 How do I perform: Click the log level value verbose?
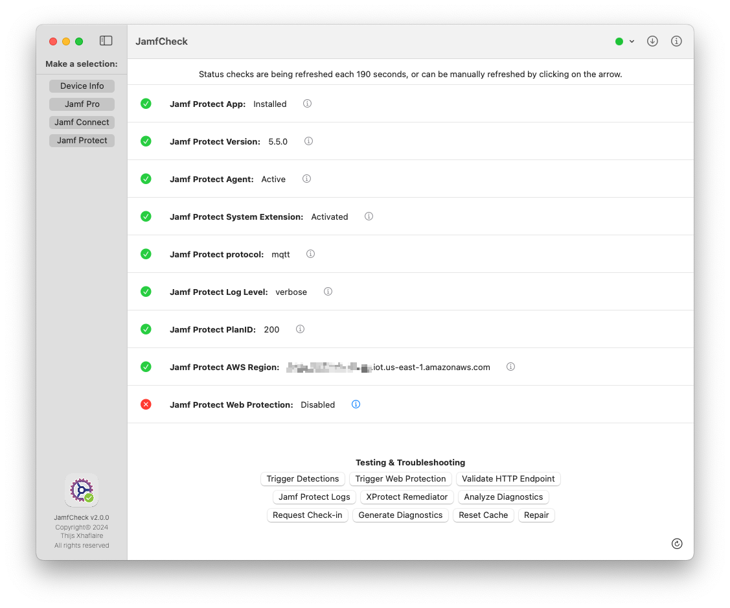pyautogui.click(x=291, y=292)
